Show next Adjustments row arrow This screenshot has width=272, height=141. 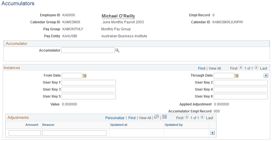[202, 117]
